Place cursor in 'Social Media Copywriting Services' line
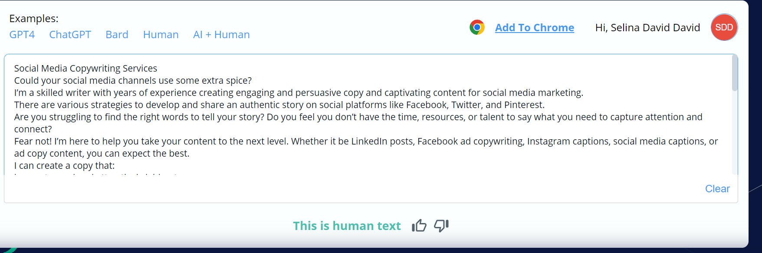 click(85, 69)
